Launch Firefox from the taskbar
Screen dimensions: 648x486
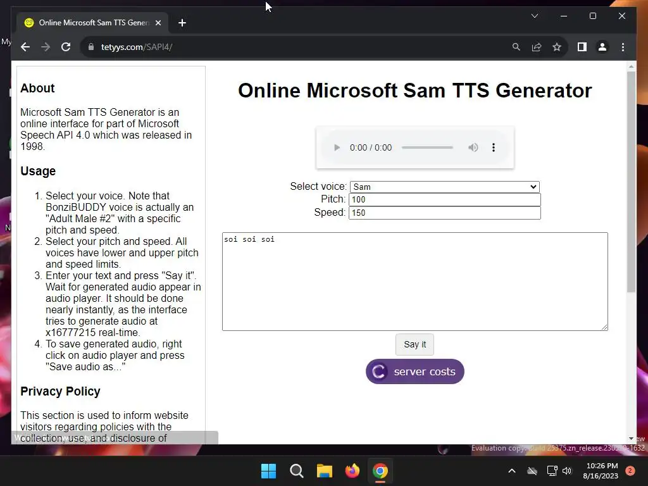(x=352, y=471)
